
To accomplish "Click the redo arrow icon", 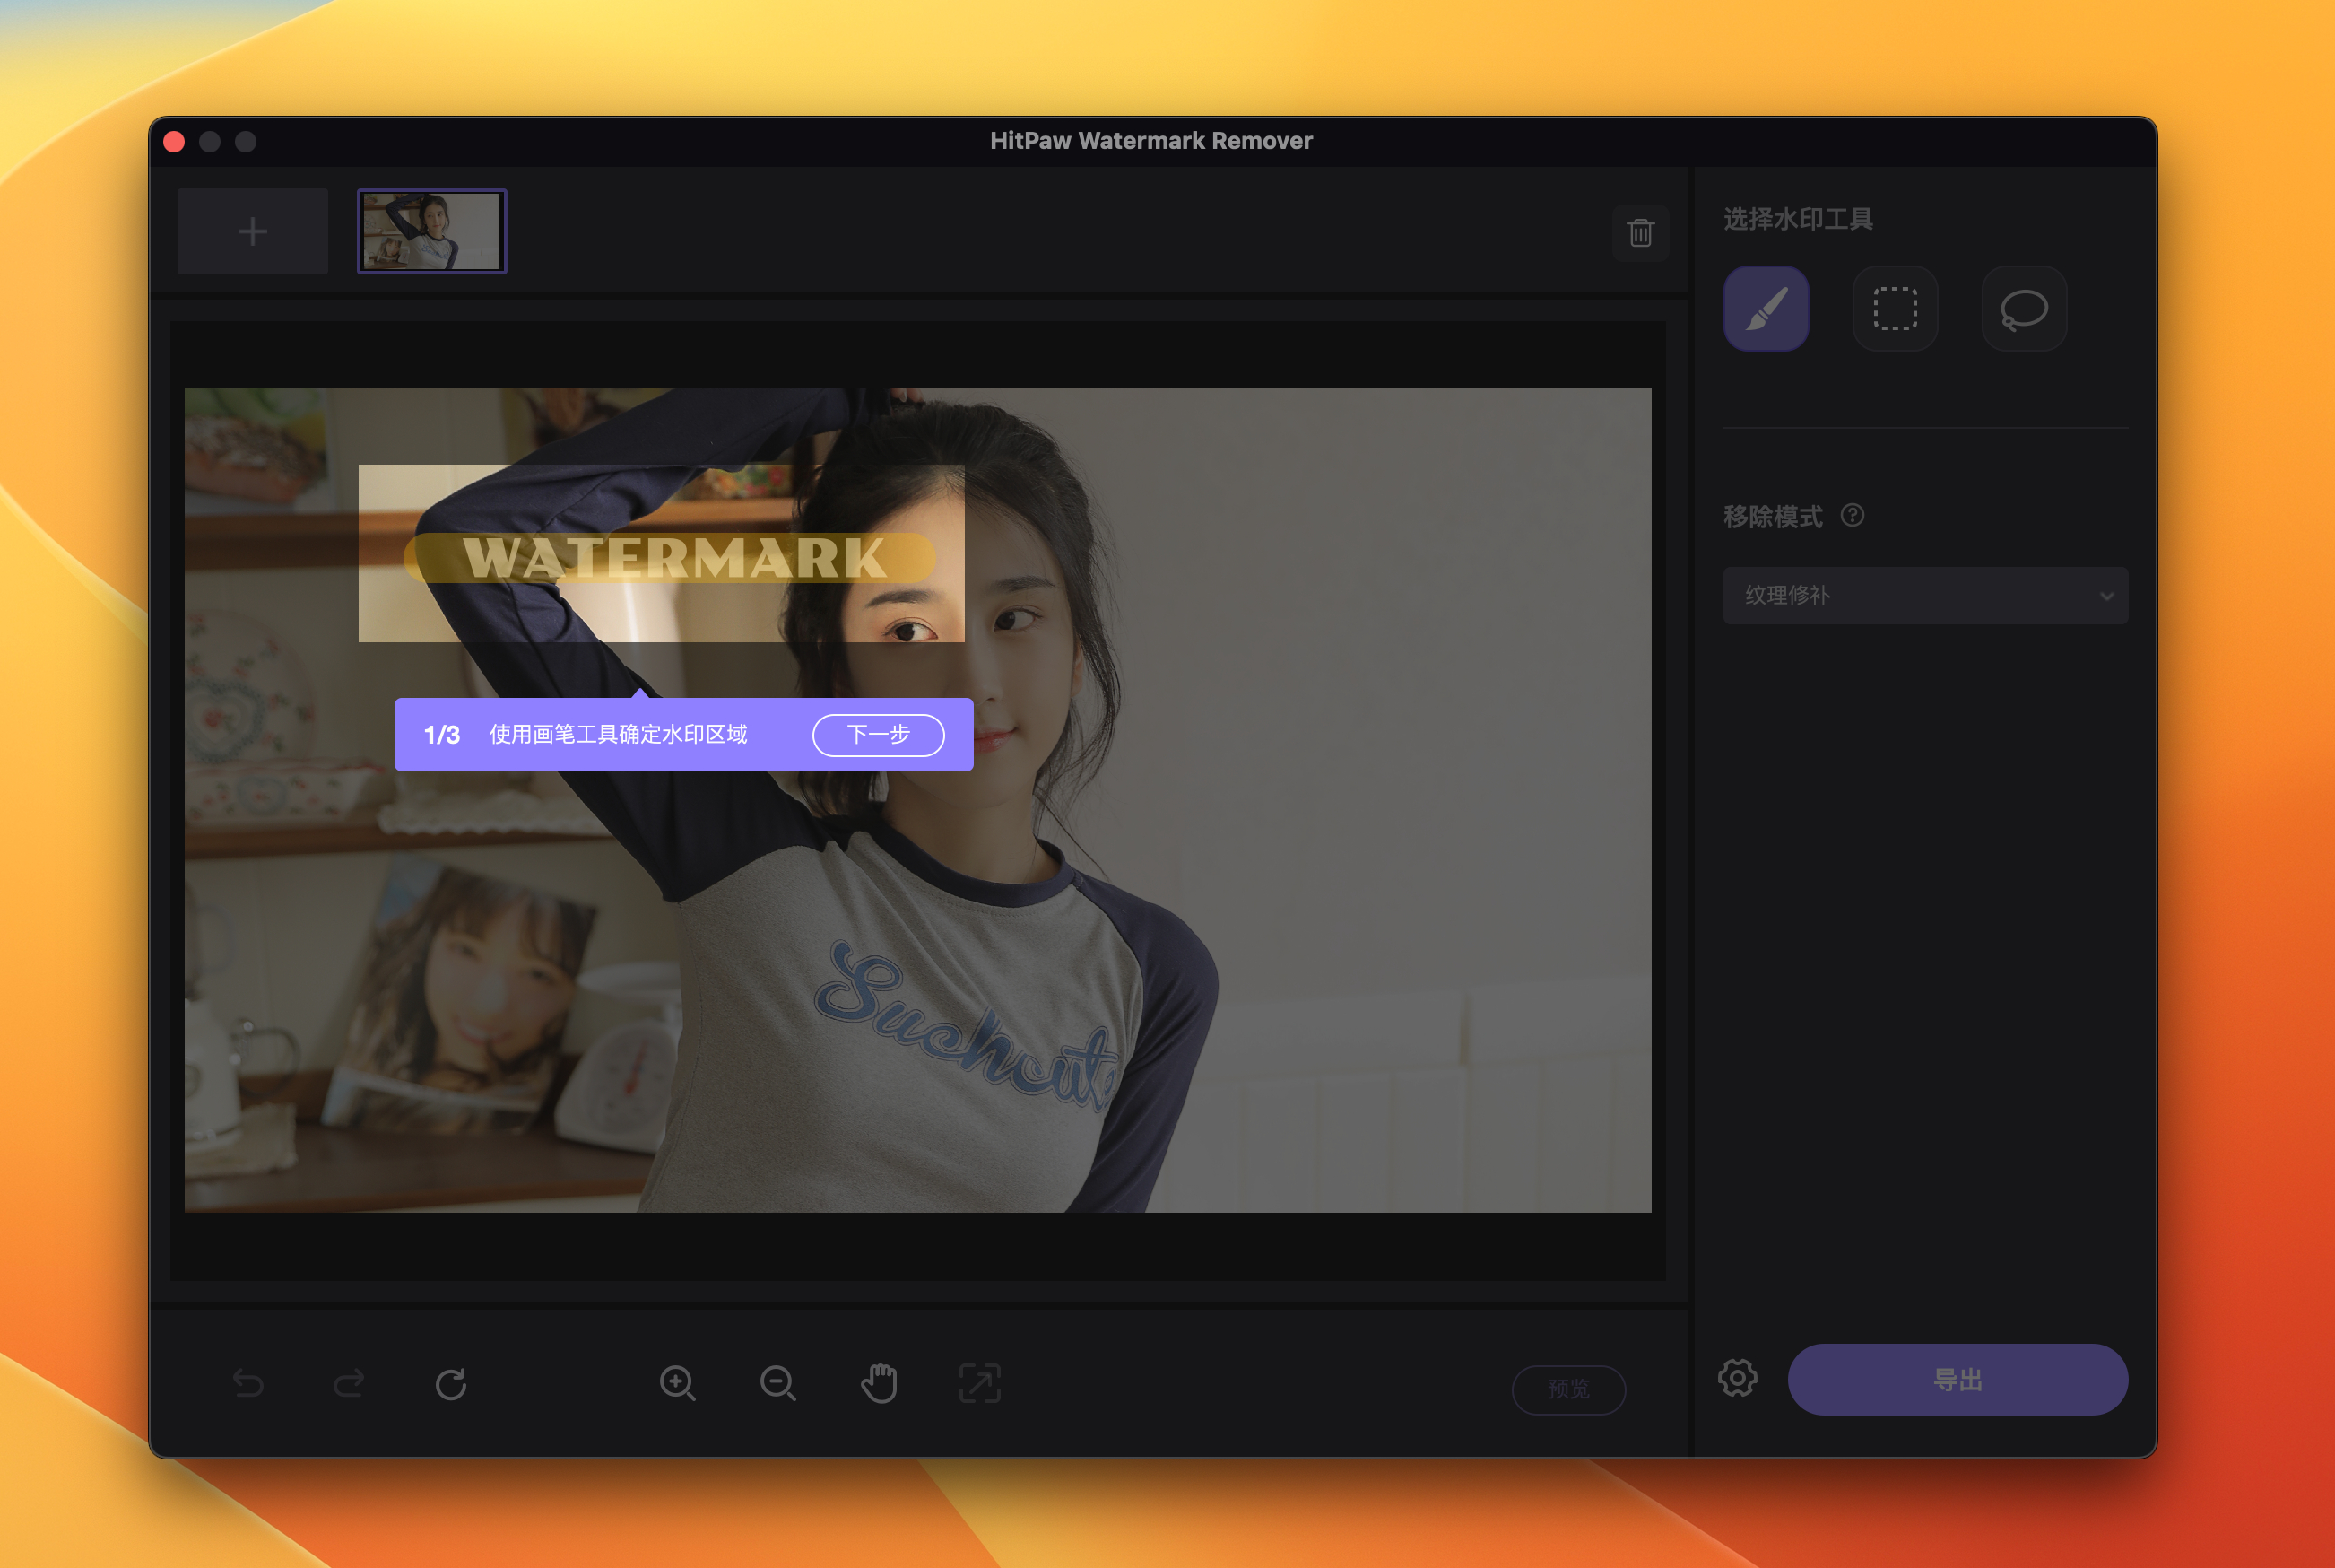I will [349, 1384].
